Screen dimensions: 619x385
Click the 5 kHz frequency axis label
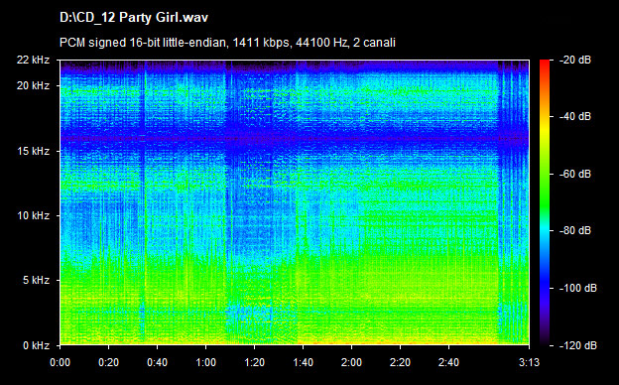[36, 281]
